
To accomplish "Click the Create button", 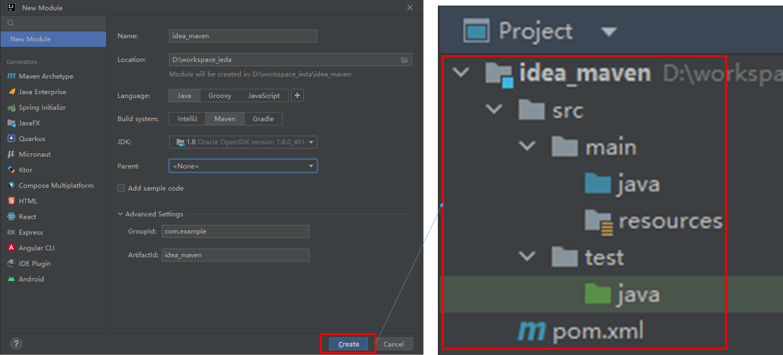I will pyautogui.click(x=349, y=344).
